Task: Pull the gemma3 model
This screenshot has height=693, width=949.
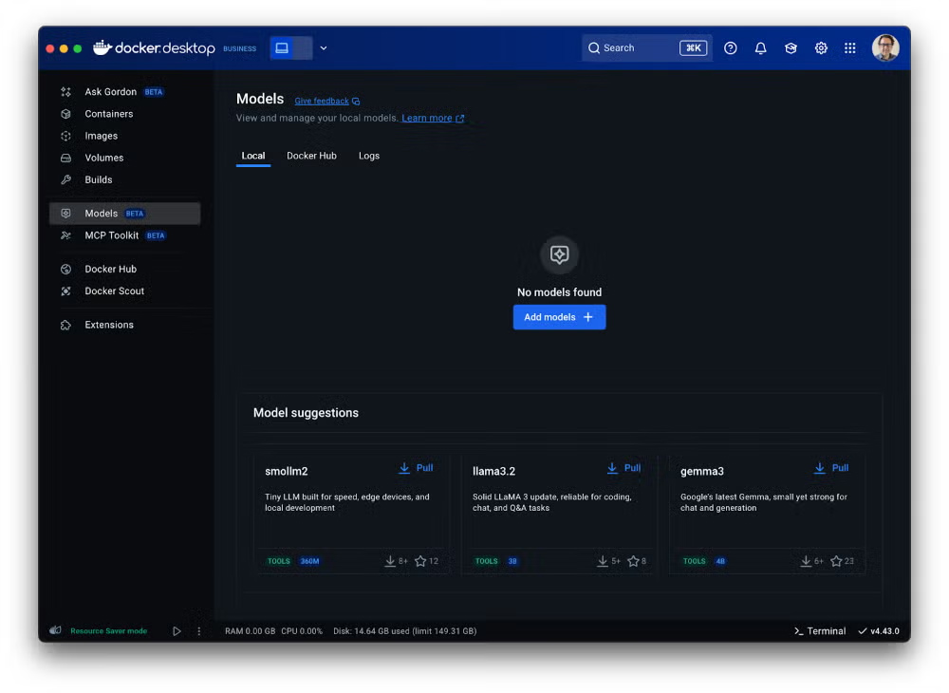Action: [831, 468]
